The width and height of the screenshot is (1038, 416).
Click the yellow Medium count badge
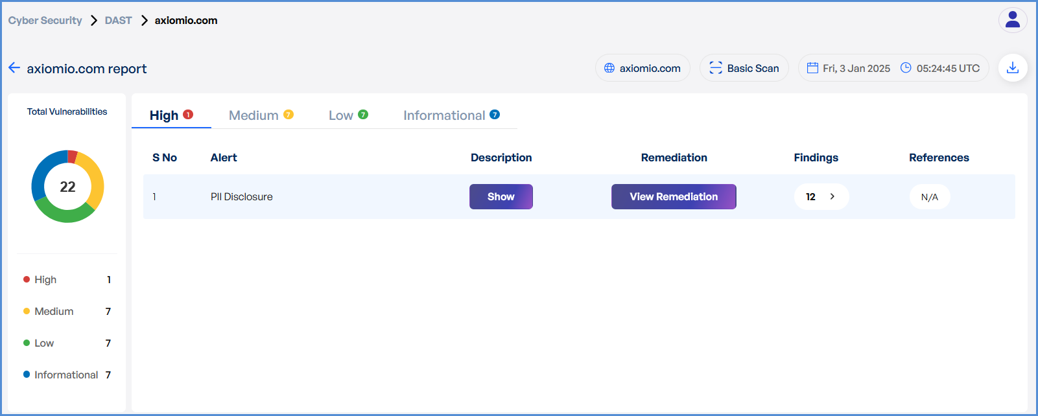(289, 115)
